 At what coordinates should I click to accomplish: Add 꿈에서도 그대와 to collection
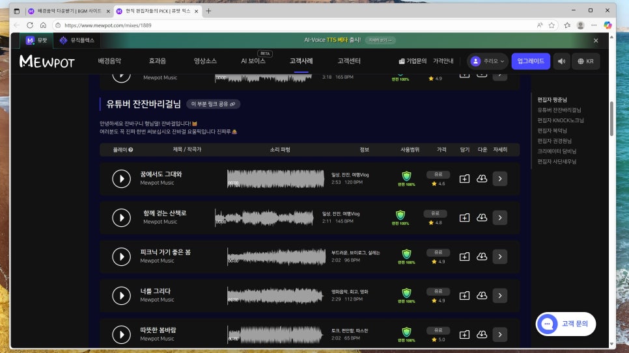464,179
